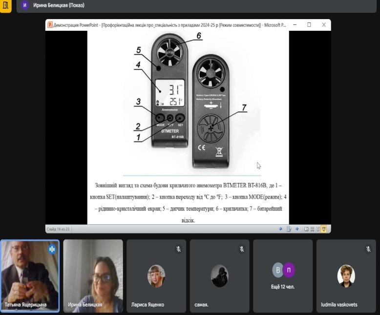Click the name label Лариса Ященко
Image resolution: width=380 pixels, height=315 pixels.
coord(148,305)
